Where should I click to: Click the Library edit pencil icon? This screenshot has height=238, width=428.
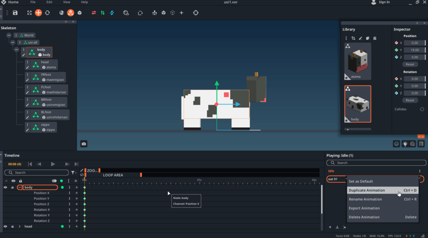[x=361, y=38]
